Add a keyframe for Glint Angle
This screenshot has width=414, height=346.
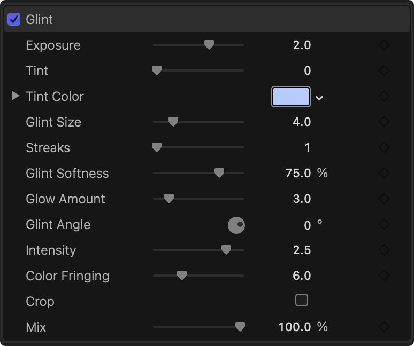click(384, 225)
